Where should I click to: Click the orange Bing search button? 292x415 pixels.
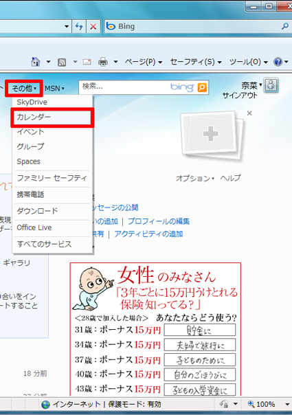(202, 87)
